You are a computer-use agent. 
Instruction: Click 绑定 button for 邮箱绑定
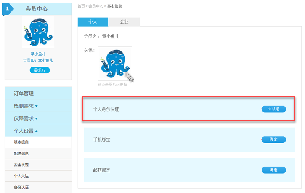[x=273, y=170]
